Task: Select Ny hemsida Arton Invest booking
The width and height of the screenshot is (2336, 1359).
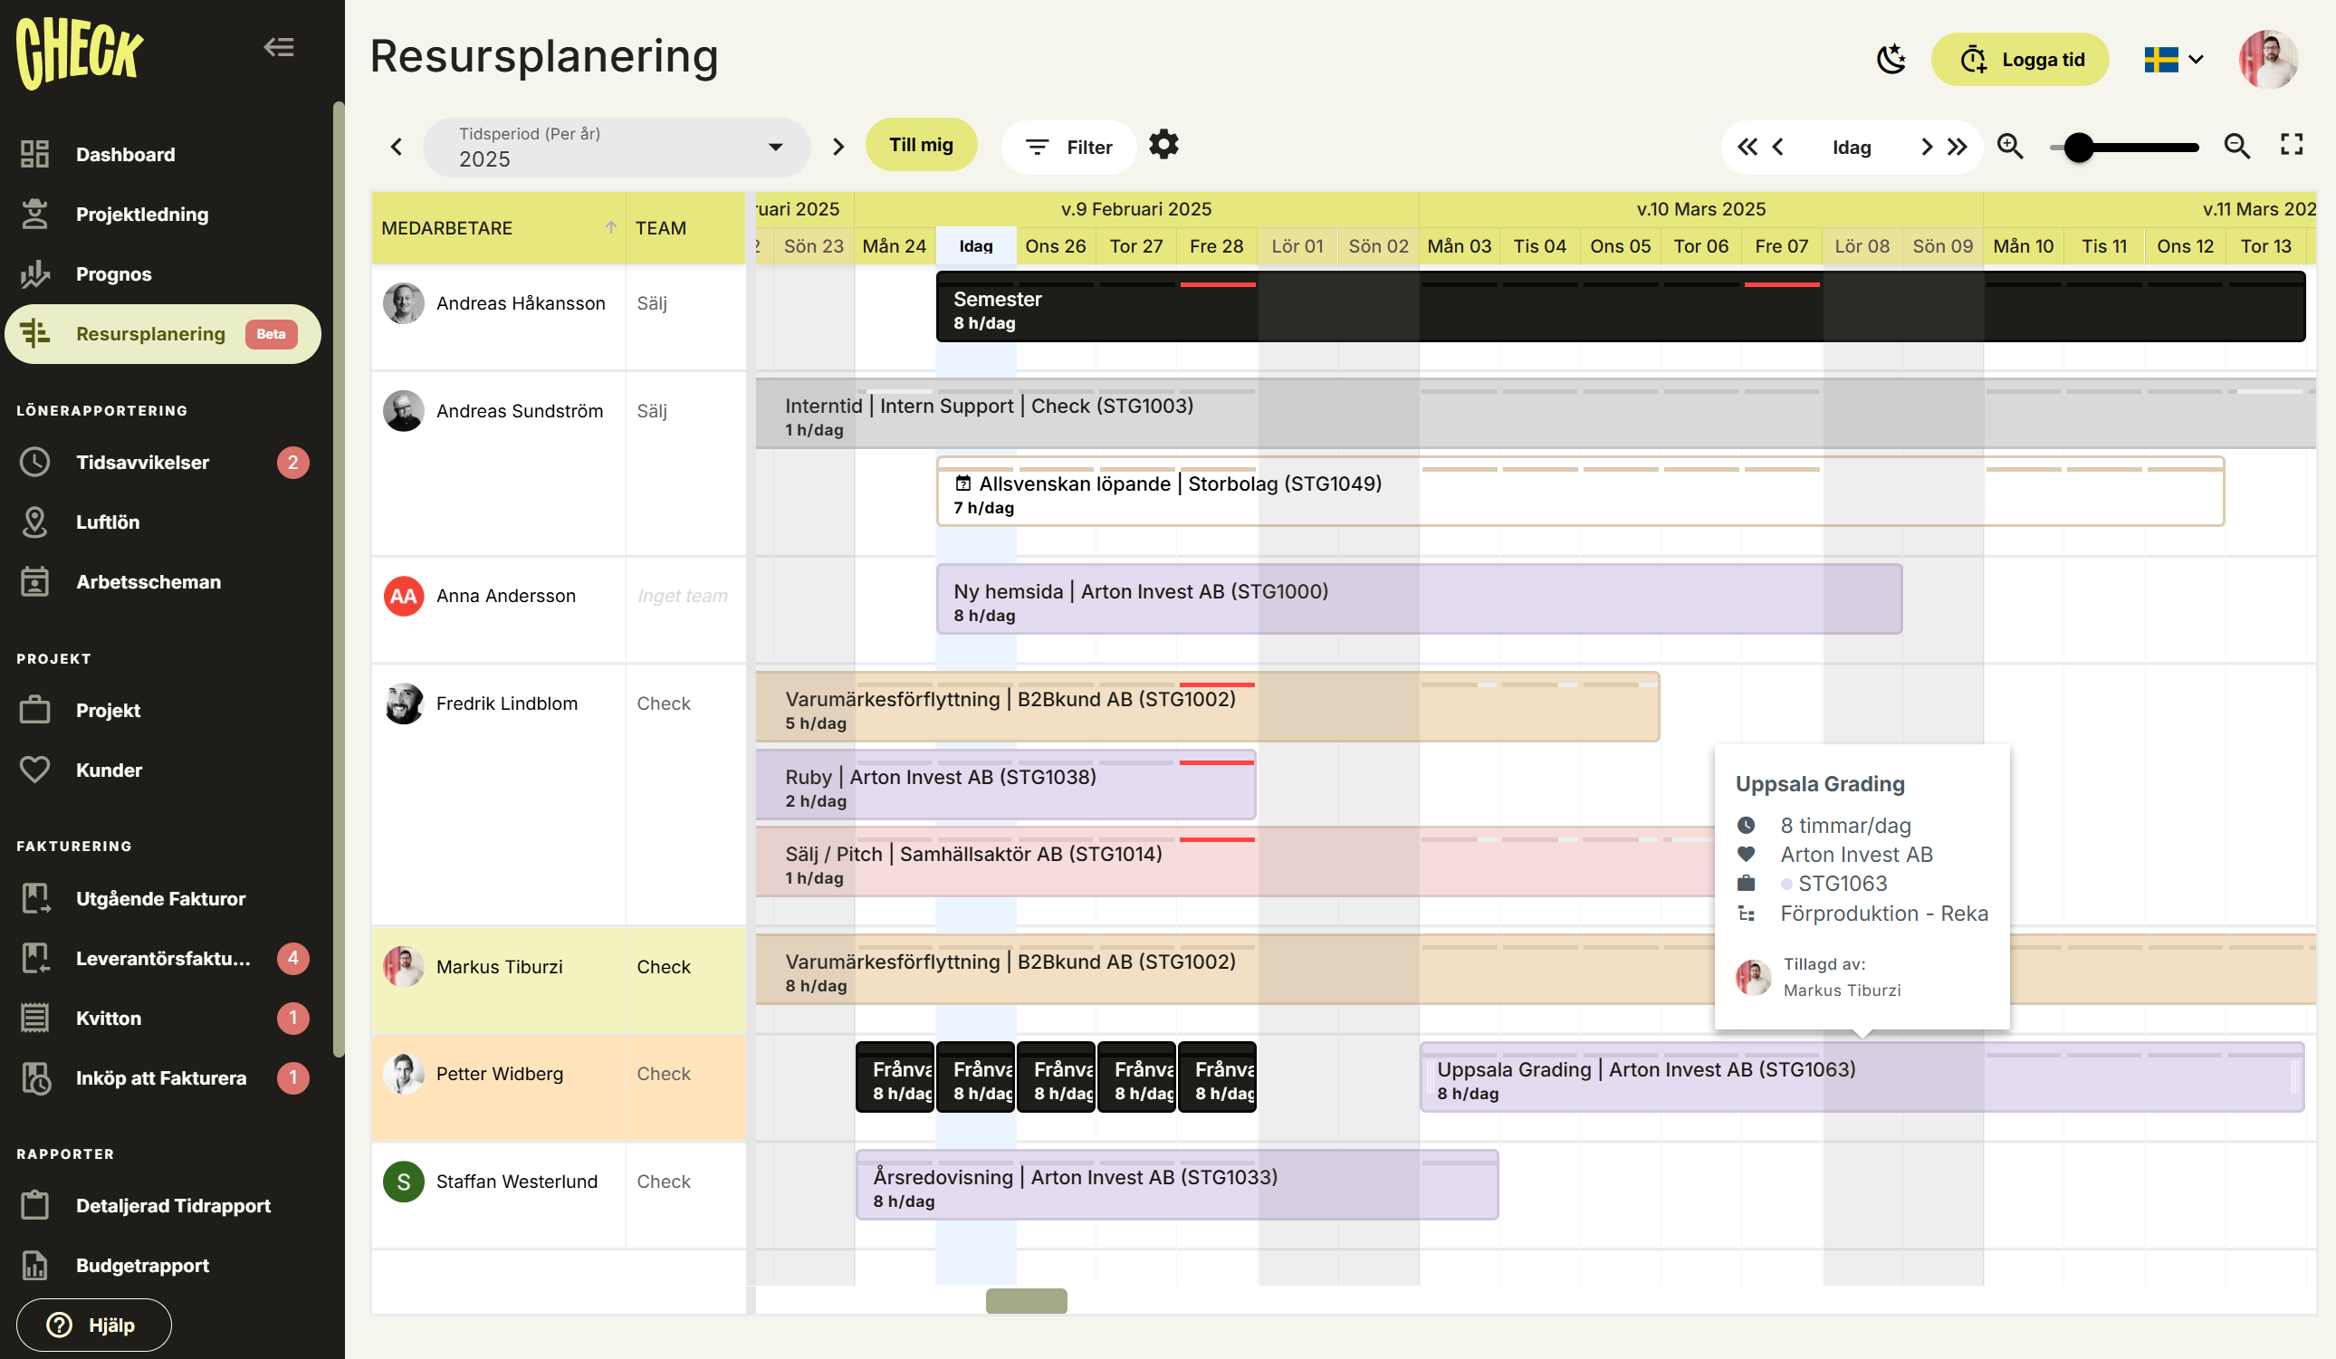Action: click(1419, 599)
